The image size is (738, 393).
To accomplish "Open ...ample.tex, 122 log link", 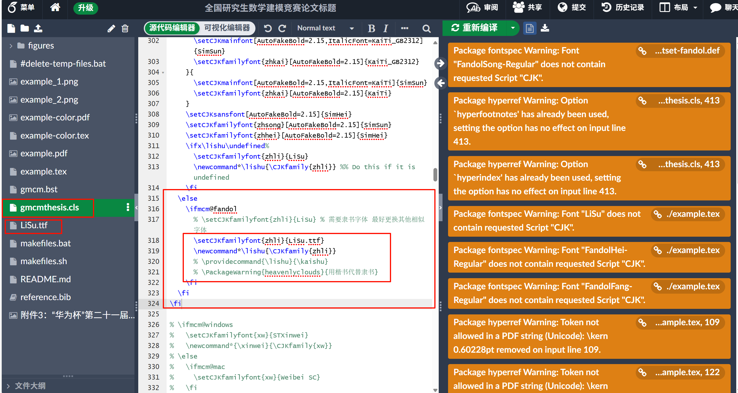I will [680, 372].
